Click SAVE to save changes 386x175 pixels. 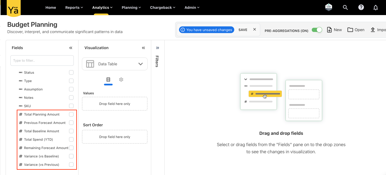pyautogui.click(x=243, y=30)
